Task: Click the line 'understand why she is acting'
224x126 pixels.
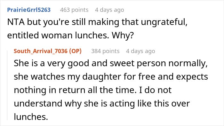Action: point(102,103)
